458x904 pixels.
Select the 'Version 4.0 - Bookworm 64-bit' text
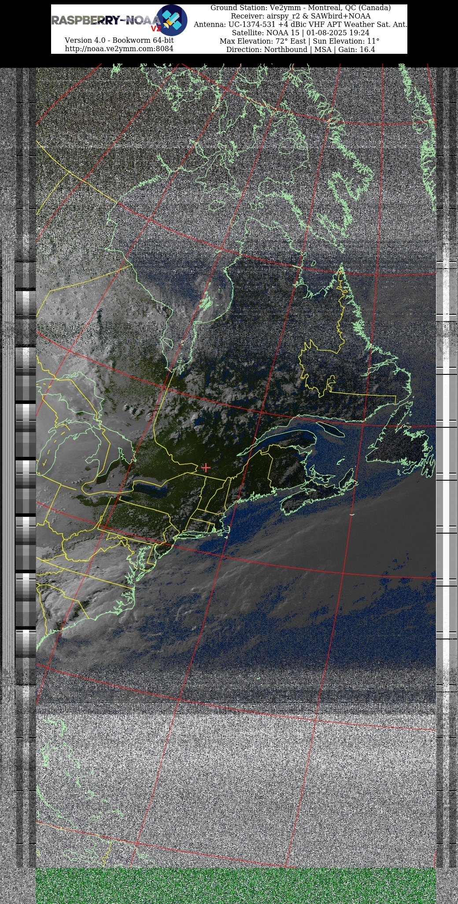[119, 40]
